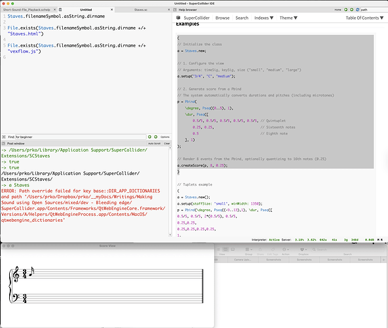Click line 1 'Staves.filenameSymbol.asString.dirname' in editor
The height and width of the screenshot is (328, 388).
pyautogui.click(x=56, y=16)
